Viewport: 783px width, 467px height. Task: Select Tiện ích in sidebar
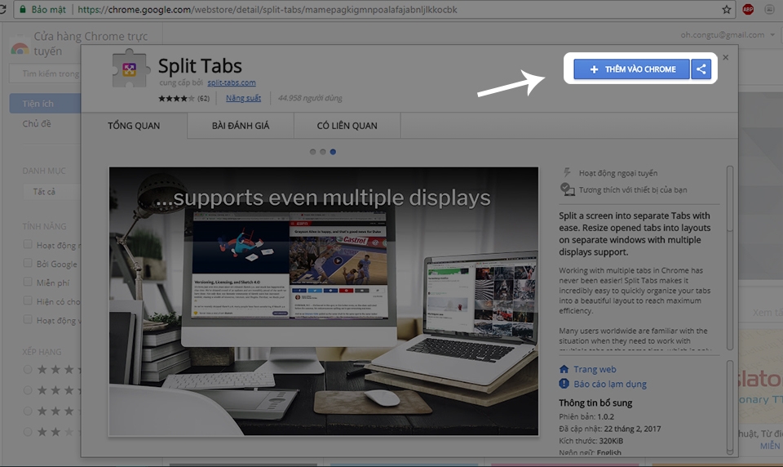tap(45, 104)
